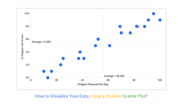183x105 pixels.
Task: Select the Widgets Produced Per Day axis title
Action: point(93,84)
